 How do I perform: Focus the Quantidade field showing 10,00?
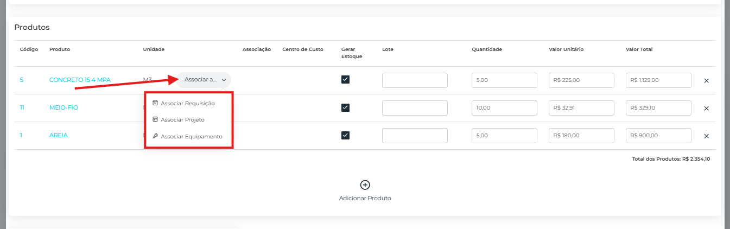[504, 108]
